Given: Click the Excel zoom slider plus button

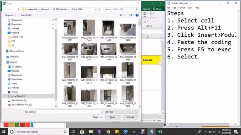Looking at the screenshot, I should point(154,121).
